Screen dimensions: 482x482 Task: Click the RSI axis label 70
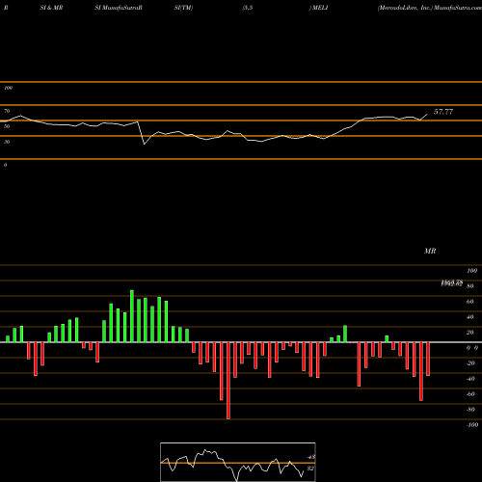point(7,111)
